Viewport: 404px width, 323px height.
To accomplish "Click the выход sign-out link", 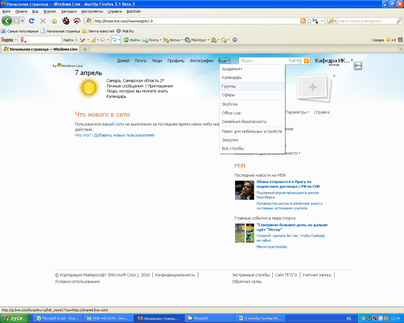I will pyautogui.click(x=334, y=65).
